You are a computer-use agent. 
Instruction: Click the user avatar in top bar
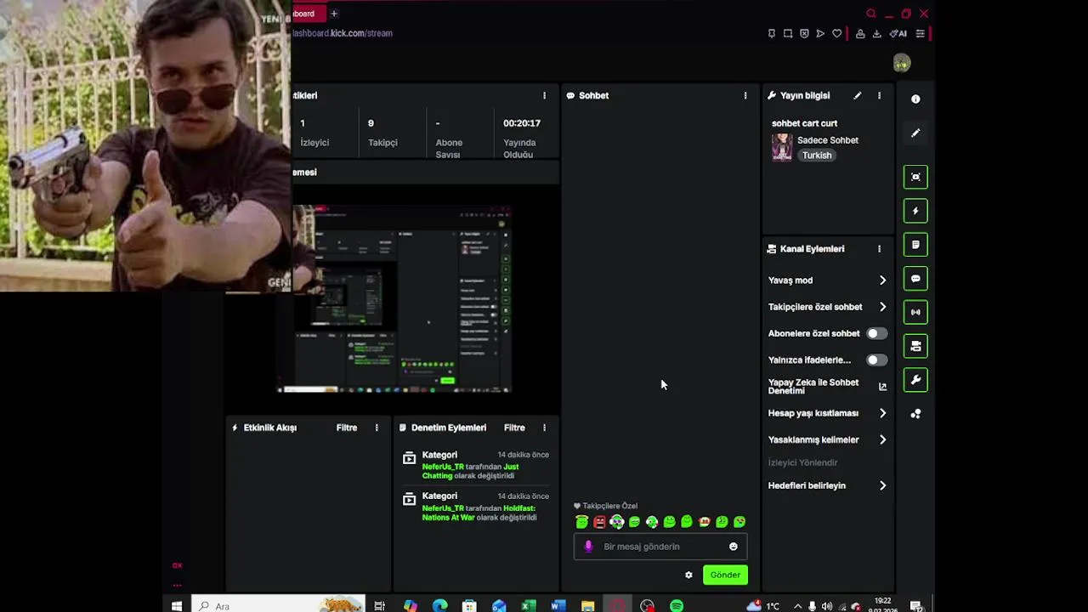click(902, 63)
